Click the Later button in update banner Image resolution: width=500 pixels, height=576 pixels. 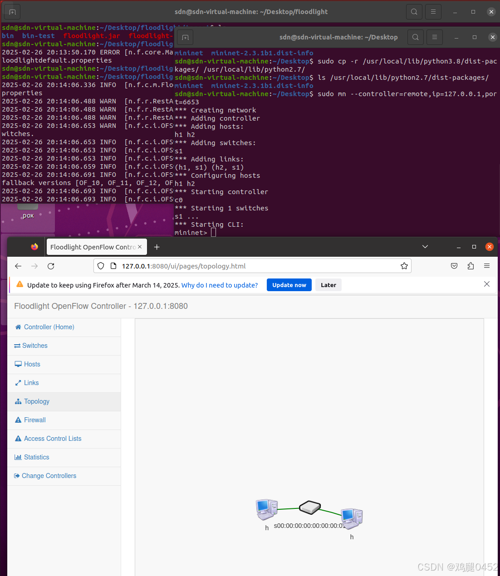[x=328, y=285]
